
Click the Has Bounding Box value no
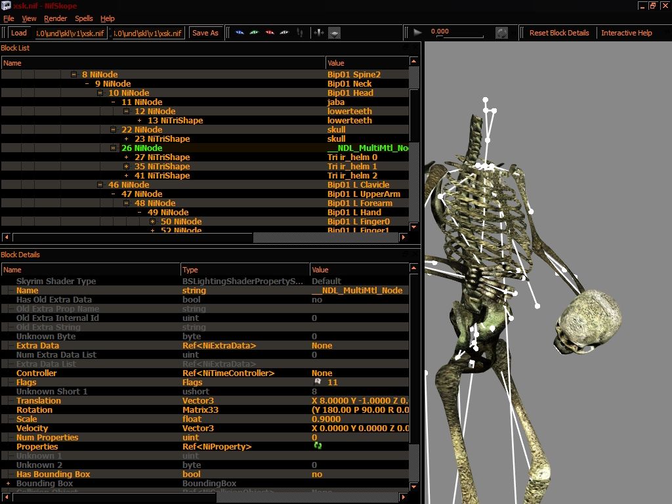pyautogui.click(x=317, y=474)
